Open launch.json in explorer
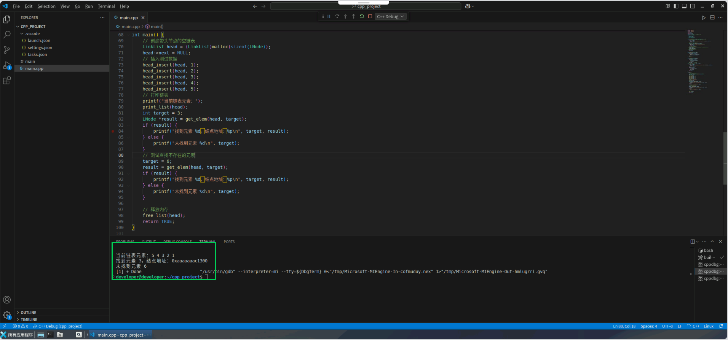Viewport: 728px width, 340px height. [39, 41]
